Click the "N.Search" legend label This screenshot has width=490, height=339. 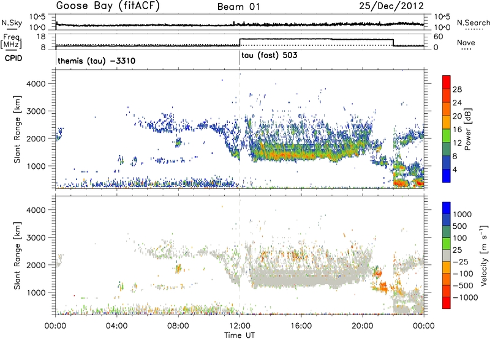click(x=473, y=23)
